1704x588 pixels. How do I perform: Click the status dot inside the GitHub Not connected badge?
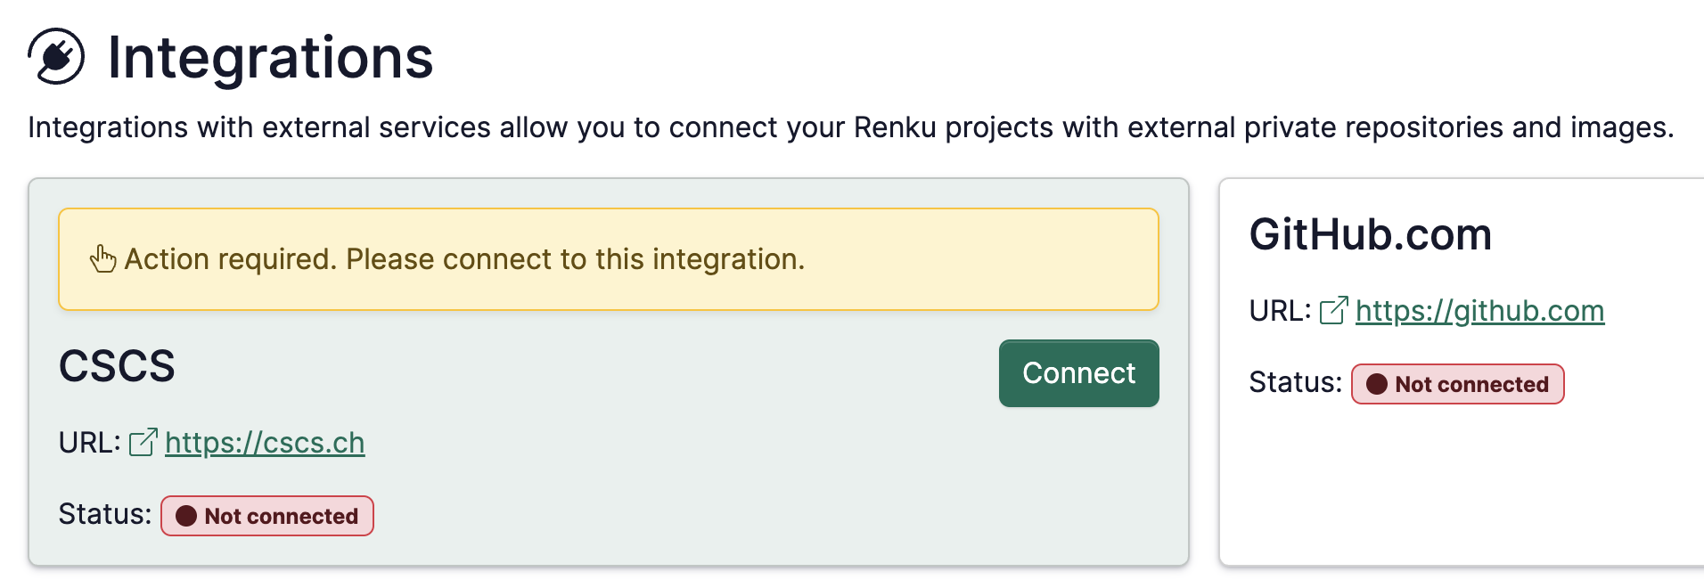point(1377,384)
